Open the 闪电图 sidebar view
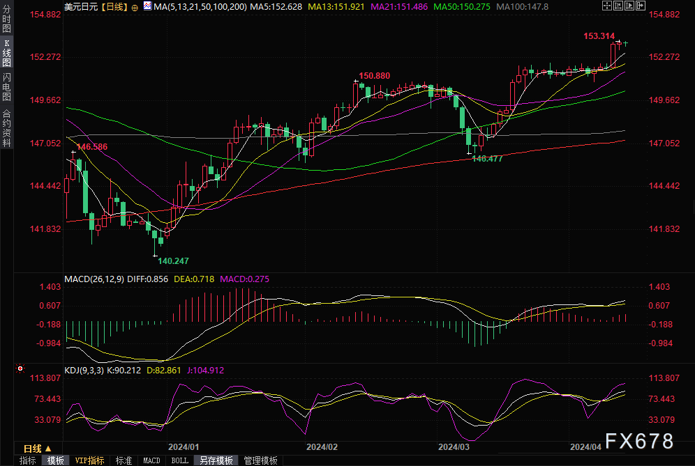This screenshot has width=695, height=466. tap(7, 90)
